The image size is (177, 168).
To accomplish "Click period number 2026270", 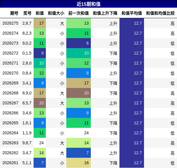I will [x=11, y=73].
